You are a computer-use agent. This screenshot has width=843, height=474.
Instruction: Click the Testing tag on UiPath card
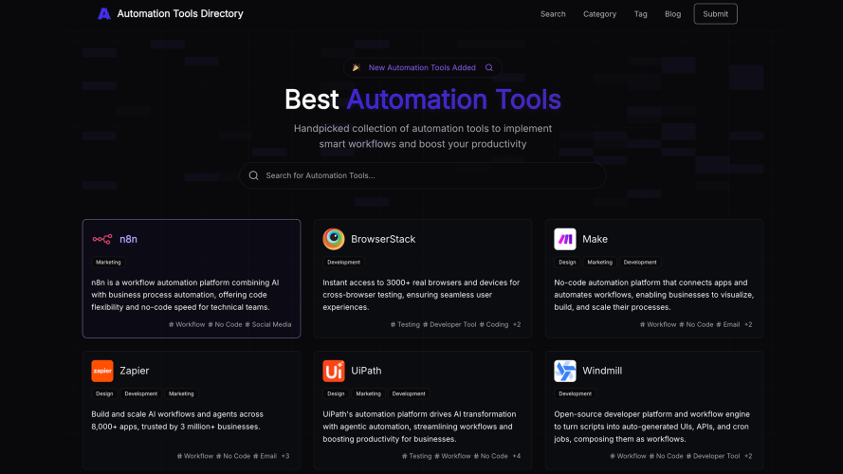pyautogui.click(x=416, y=456)
